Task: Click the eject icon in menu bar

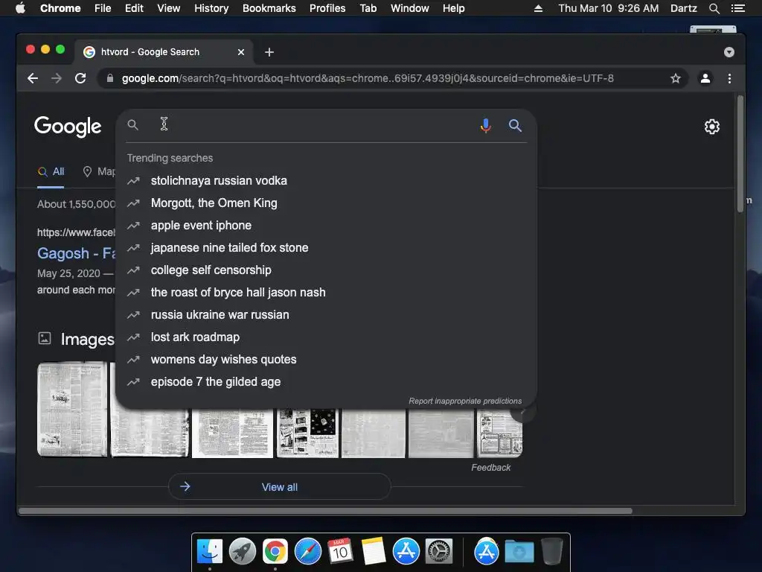Action: tap(538, 8)
